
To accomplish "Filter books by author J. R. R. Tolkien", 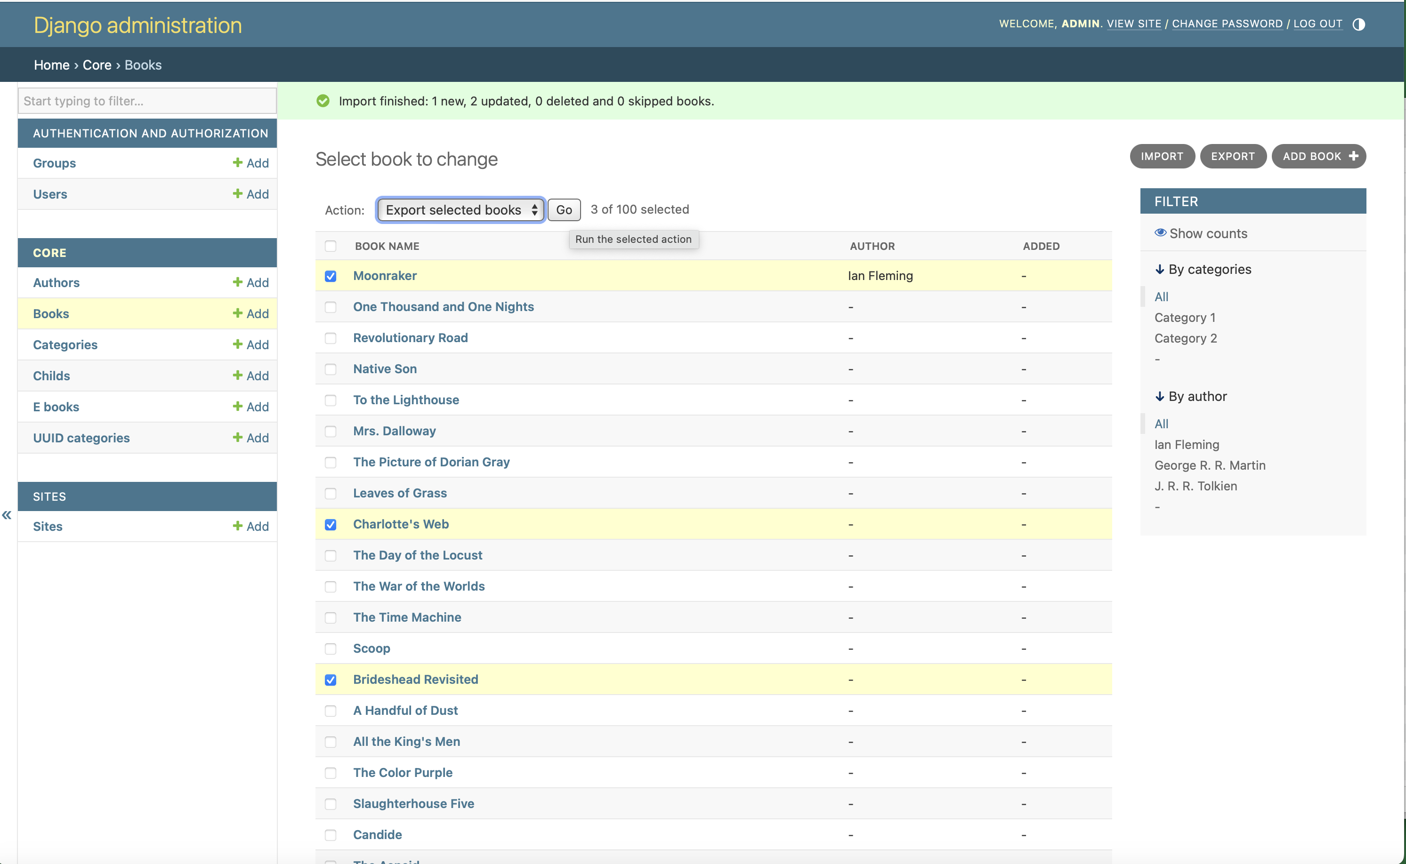I will (x=1196, y=486).
